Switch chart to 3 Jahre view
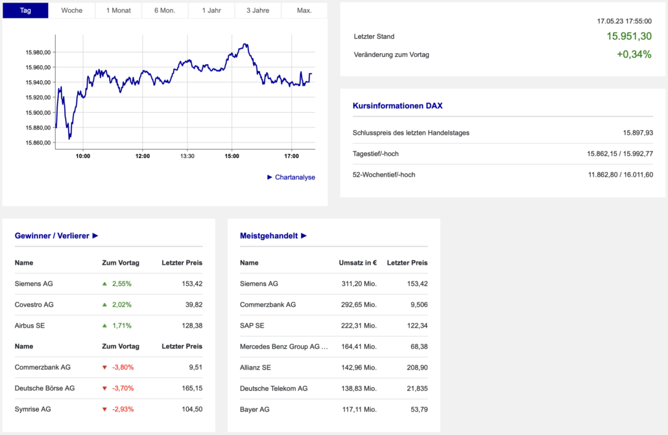Image resolution: width=668 pixels, height=435 pixels. coord(257,10)
